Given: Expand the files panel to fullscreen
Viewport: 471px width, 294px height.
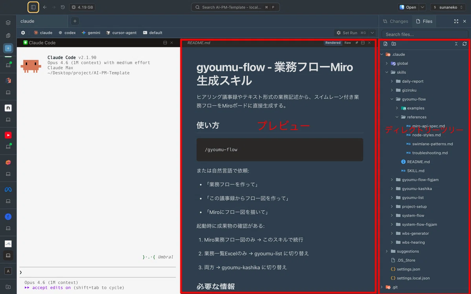Looking at the screenshot, I should pyautogui.click(x=456, y=21).
